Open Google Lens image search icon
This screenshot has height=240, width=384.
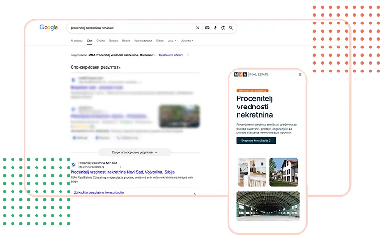(x=223, y=28)
